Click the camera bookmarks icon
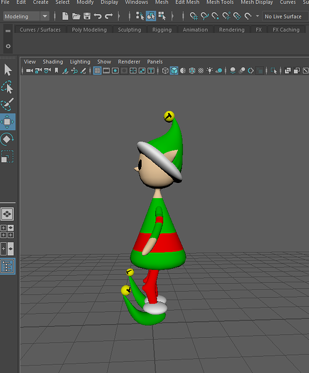This screenshot has height=373, width=309. (57, 71)
